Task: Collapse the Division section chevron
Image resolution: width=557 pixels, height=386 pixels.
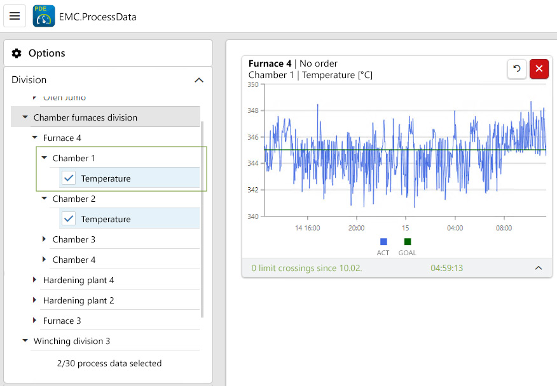Action: [x=199, y=80]
